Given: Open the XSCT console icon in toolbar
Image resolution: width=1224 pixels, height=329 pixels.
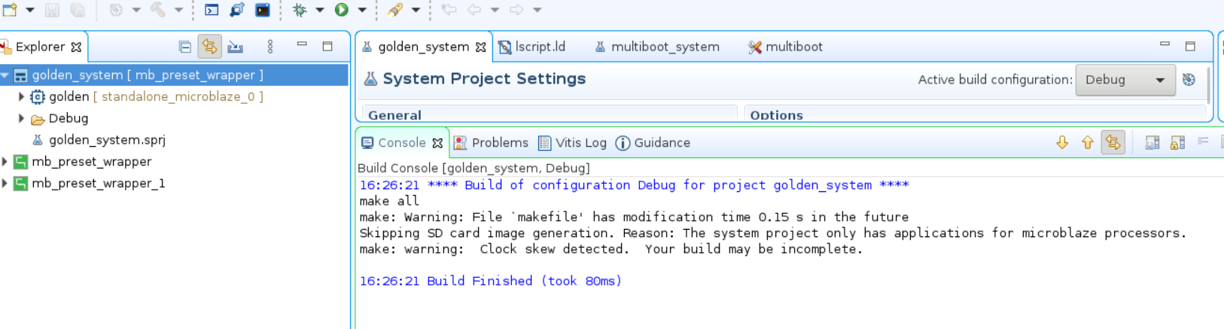Looking at the screenshot, I should point(262,10).
